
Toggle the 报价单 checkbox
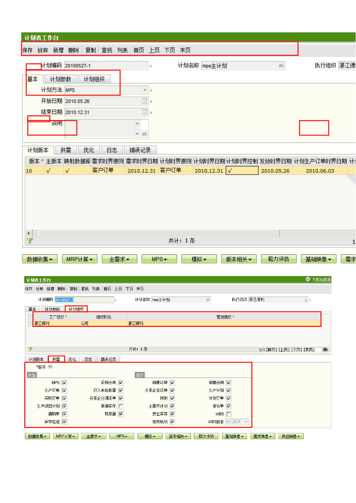tap(229, 406)
